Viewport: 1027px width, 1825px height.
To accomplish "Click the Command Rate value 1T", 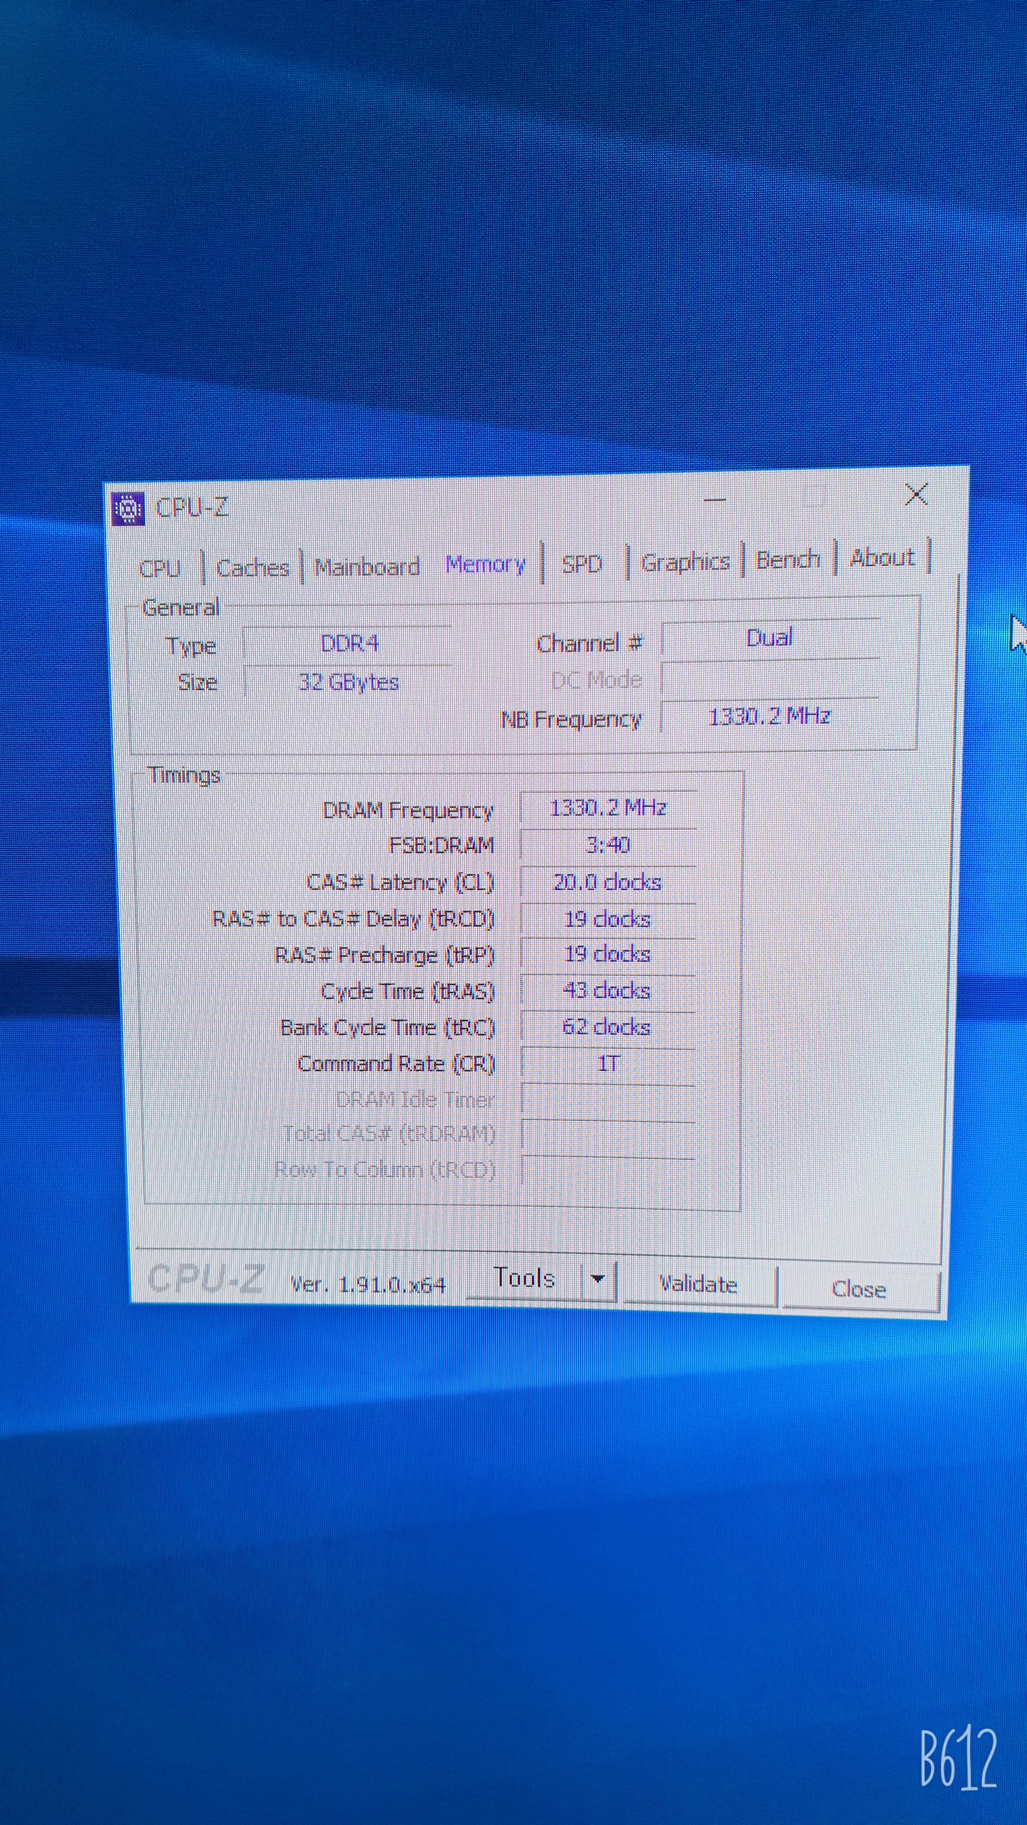I will [608, 1064].
